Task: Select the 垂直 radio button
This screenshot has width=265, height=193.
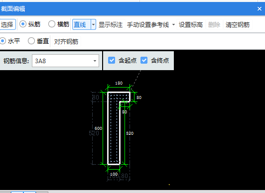Action: (x=31, y=41)
